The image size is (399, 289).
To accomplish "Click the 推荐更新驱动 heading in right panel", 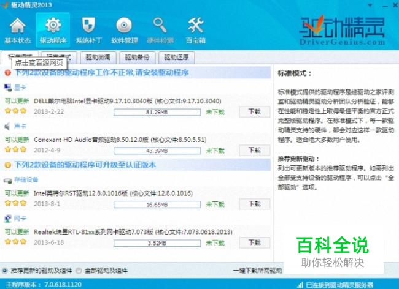I will click(298, 159).
